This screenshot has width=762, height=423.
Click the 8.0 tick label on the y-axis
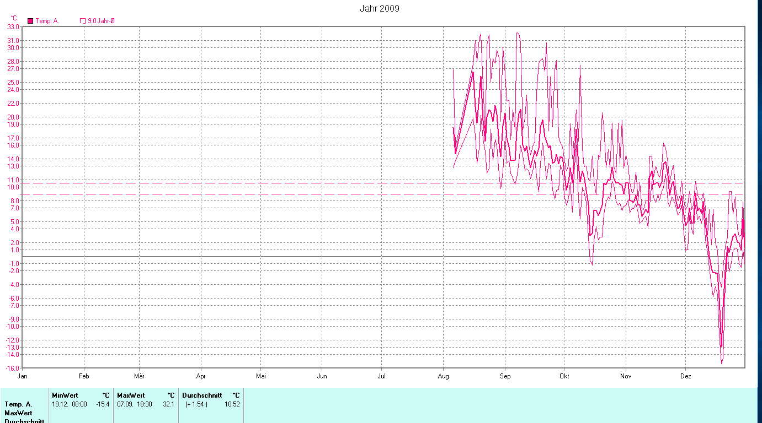(15, 201)
